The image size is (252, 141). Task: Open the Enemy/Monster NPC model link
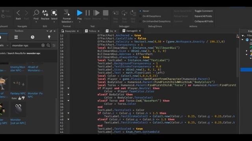[x=18, y=69]
